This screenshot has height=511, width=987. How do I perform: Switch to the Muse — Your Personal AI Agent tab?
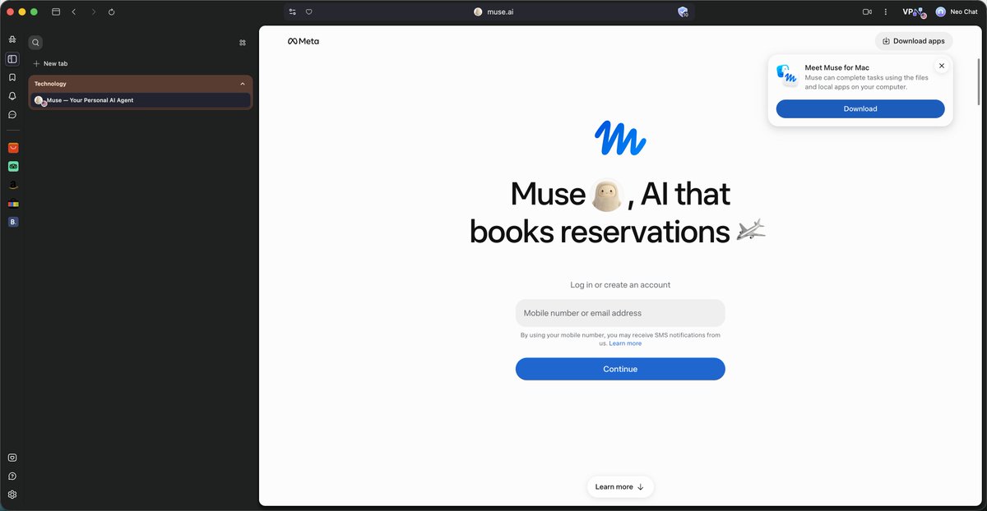pyautogui.click(x=141, y=100)
